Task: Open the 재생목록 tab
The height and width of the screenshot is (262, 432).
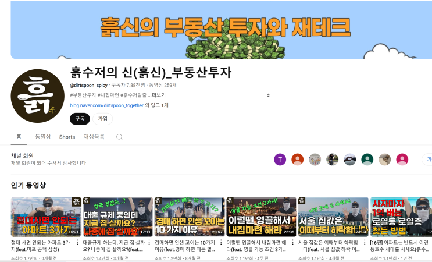Action: [x=94, y=137]
